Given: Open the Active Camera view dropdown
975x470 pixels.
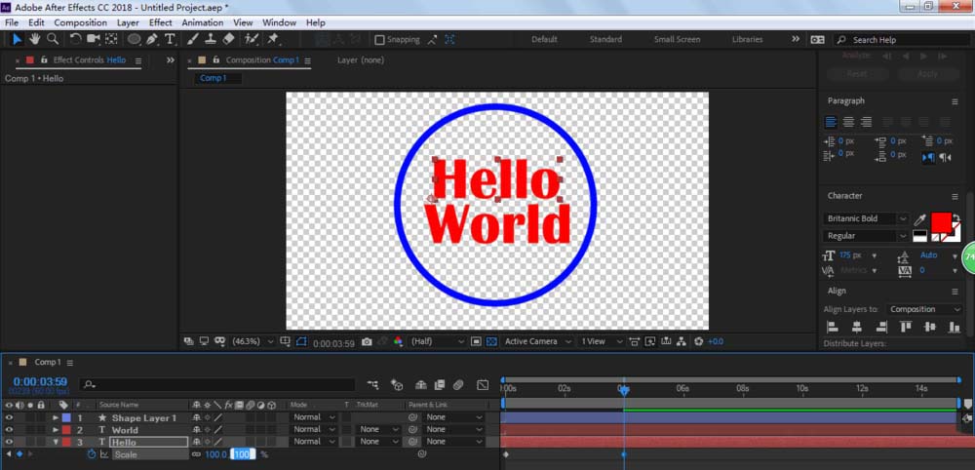Looking at the screenshot, I should (536, 341).
